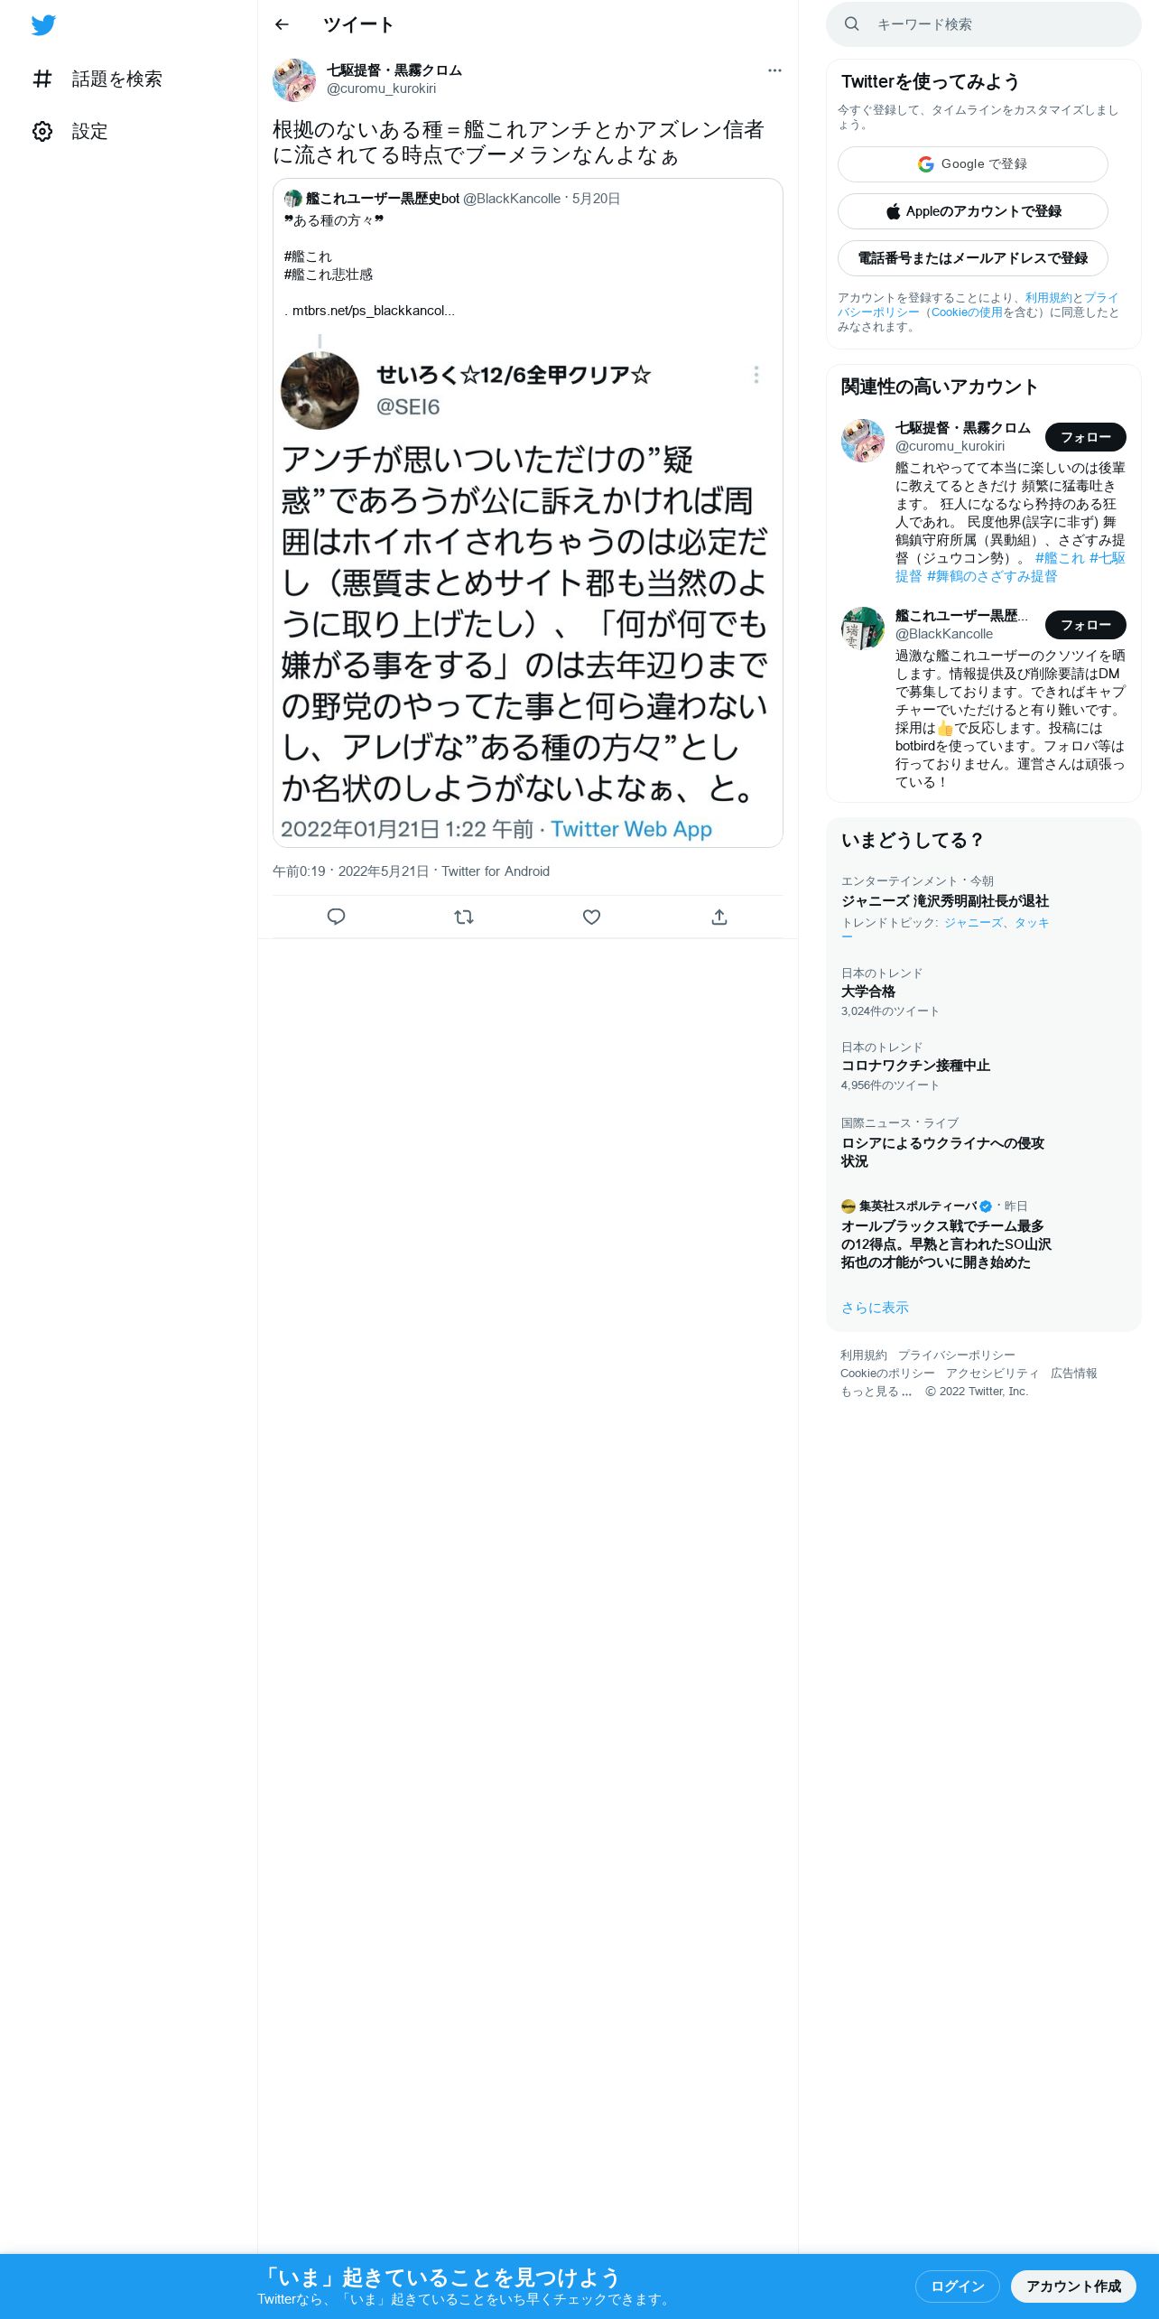Screen dimensions: 1159x2319
Task: Follow the @BlackKancolle account
Action: pos(1086,625)
